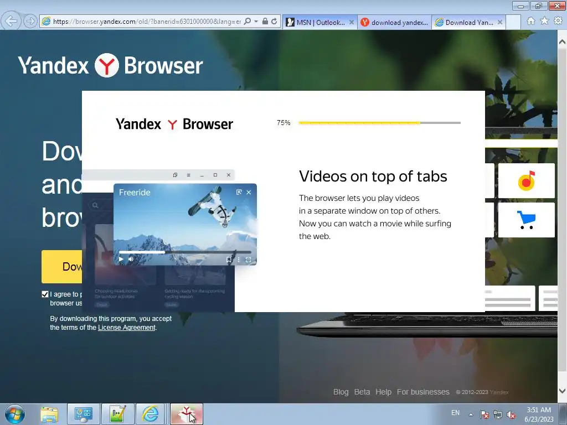
Task: Open Internet Explorer on the taskbar
Action: (x=150, y=414)
